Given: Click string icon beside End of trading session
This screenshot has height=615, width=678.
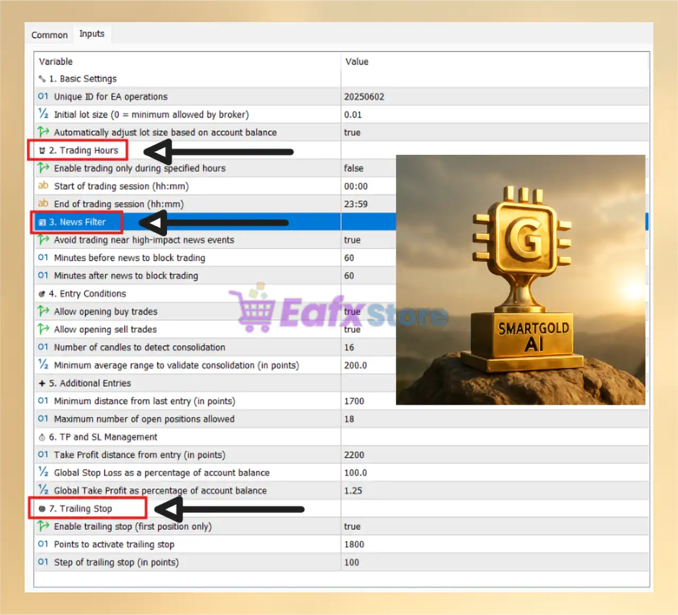Looking at the screenshot, I should point(43,203).
